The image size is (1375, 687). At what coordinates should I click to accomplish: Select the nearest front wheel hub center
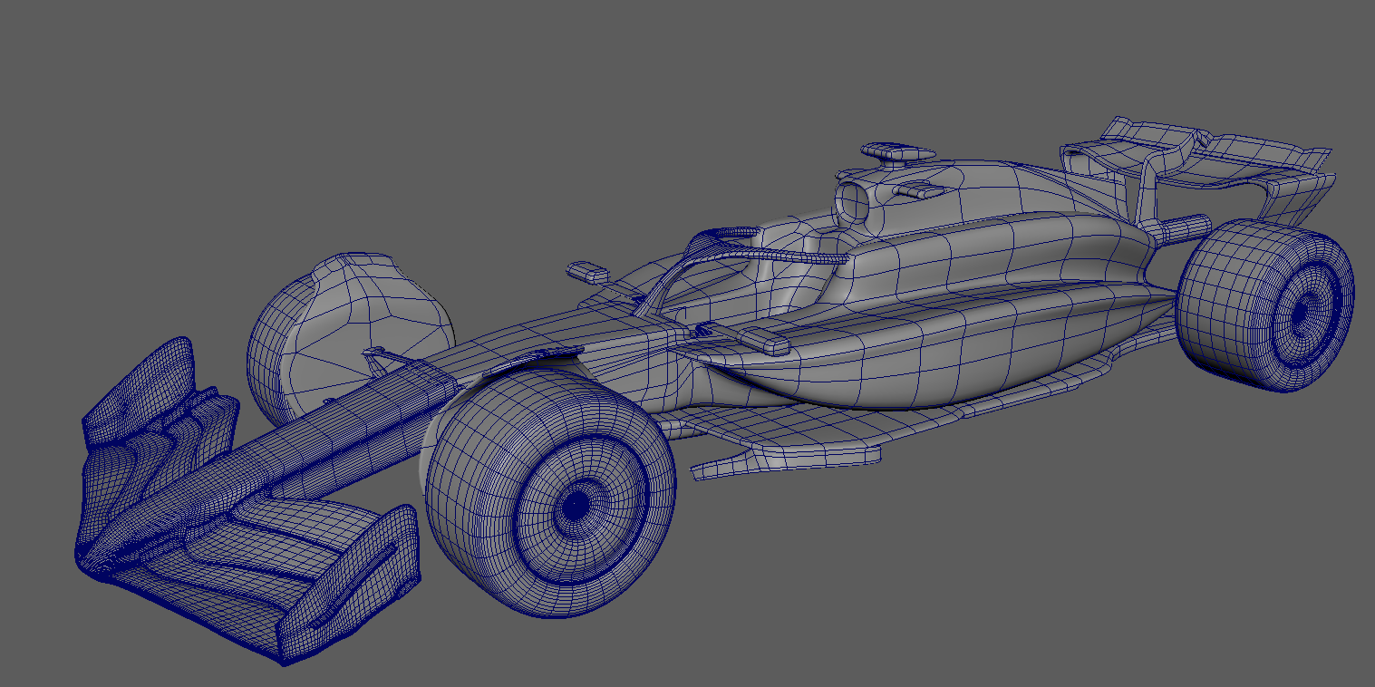pyautogui.click(x=575, y=509)
